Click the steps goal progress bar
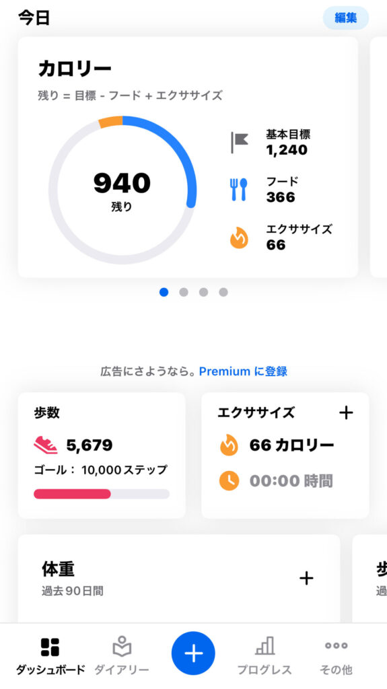This screenshot has height=689, width=387. [102, 494]
